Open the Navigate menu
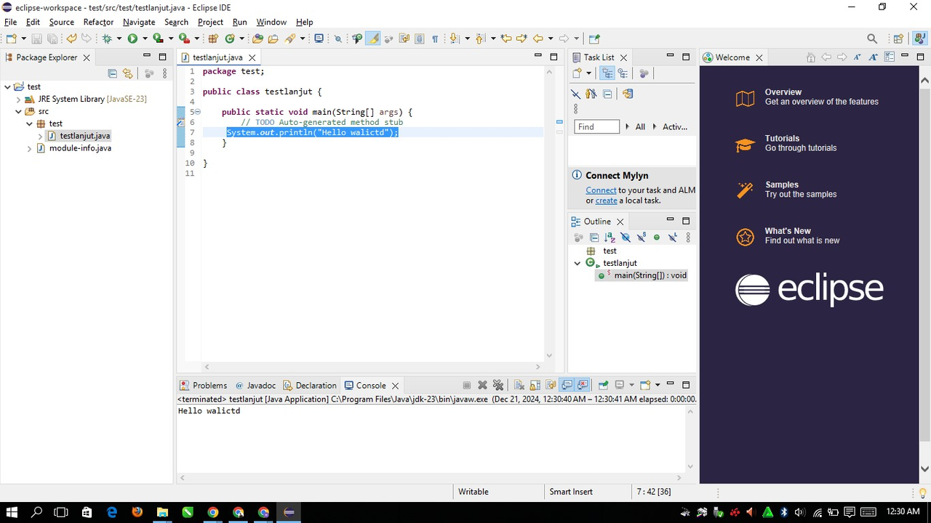This screenshot has height=523, width=931. coord(139,22)
